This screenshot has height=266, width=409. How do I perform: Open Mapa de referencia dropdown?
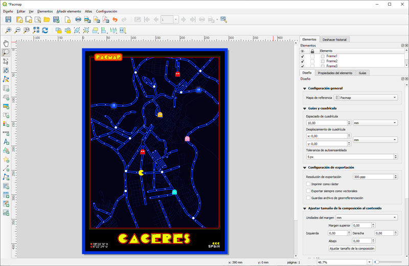click(x=366, y=97)
